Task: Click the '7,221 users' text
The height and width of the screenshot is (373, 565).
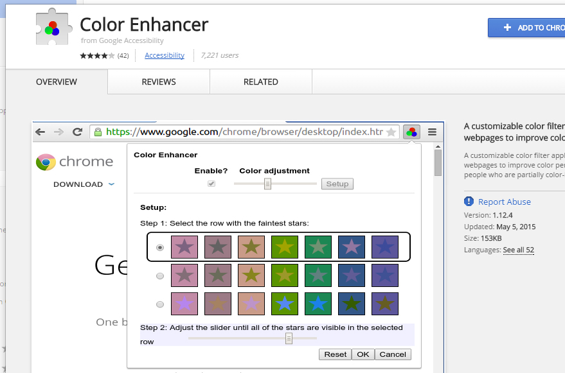Action: coord(219,55)
